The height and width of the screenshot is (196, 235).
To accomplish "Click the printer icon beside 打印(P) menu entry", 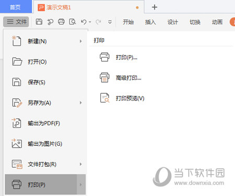I will coord(17,184).
